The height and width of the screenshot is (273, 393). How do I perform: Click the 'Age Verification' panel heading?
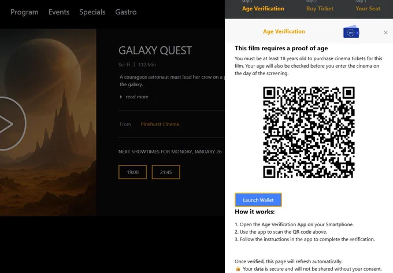pos(284,31)
